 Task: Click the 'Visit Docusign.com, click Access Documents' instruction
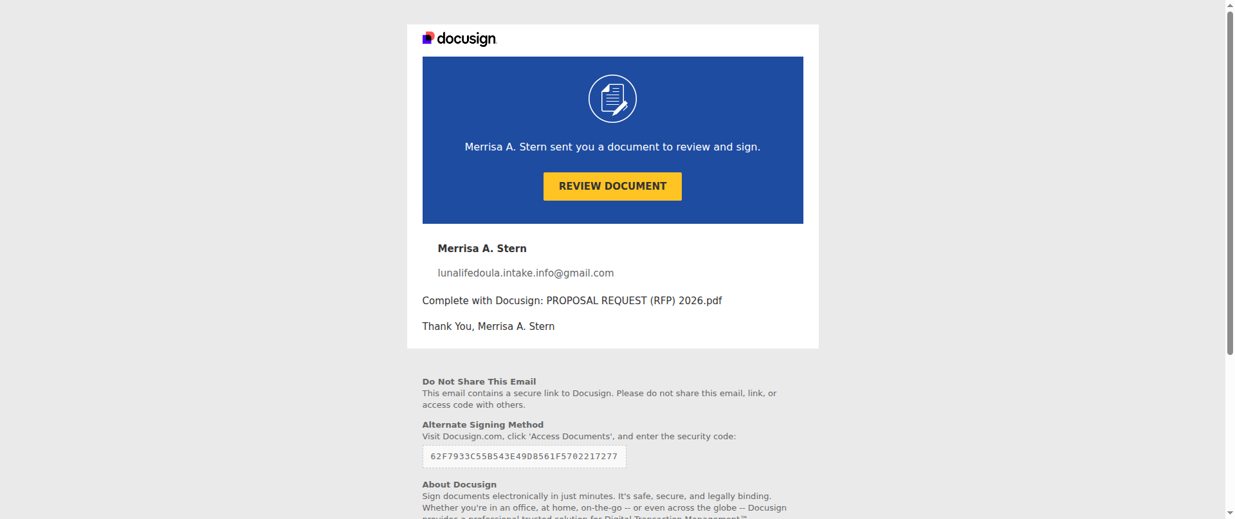click(579, 437)
